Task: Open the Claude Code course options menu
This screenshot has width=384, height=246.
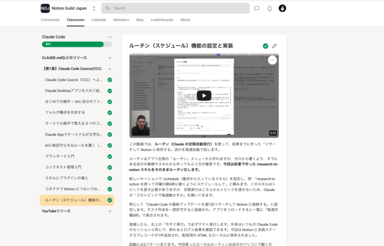Action: 110,37
